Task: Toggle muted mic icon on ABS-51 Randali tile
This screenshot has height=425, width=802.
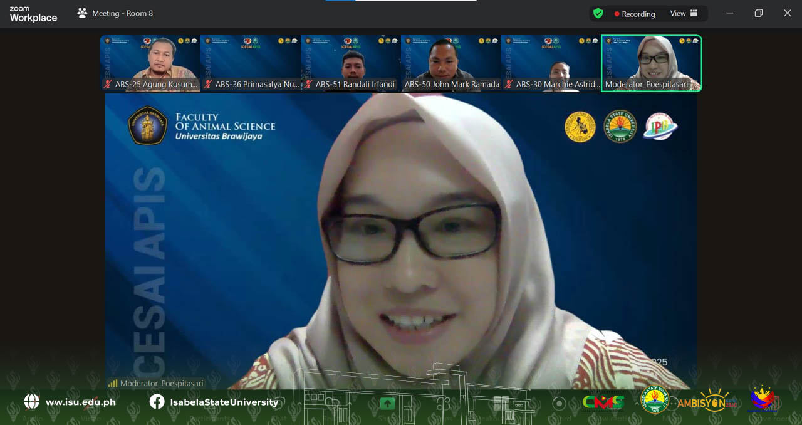Action: [308, 84]
